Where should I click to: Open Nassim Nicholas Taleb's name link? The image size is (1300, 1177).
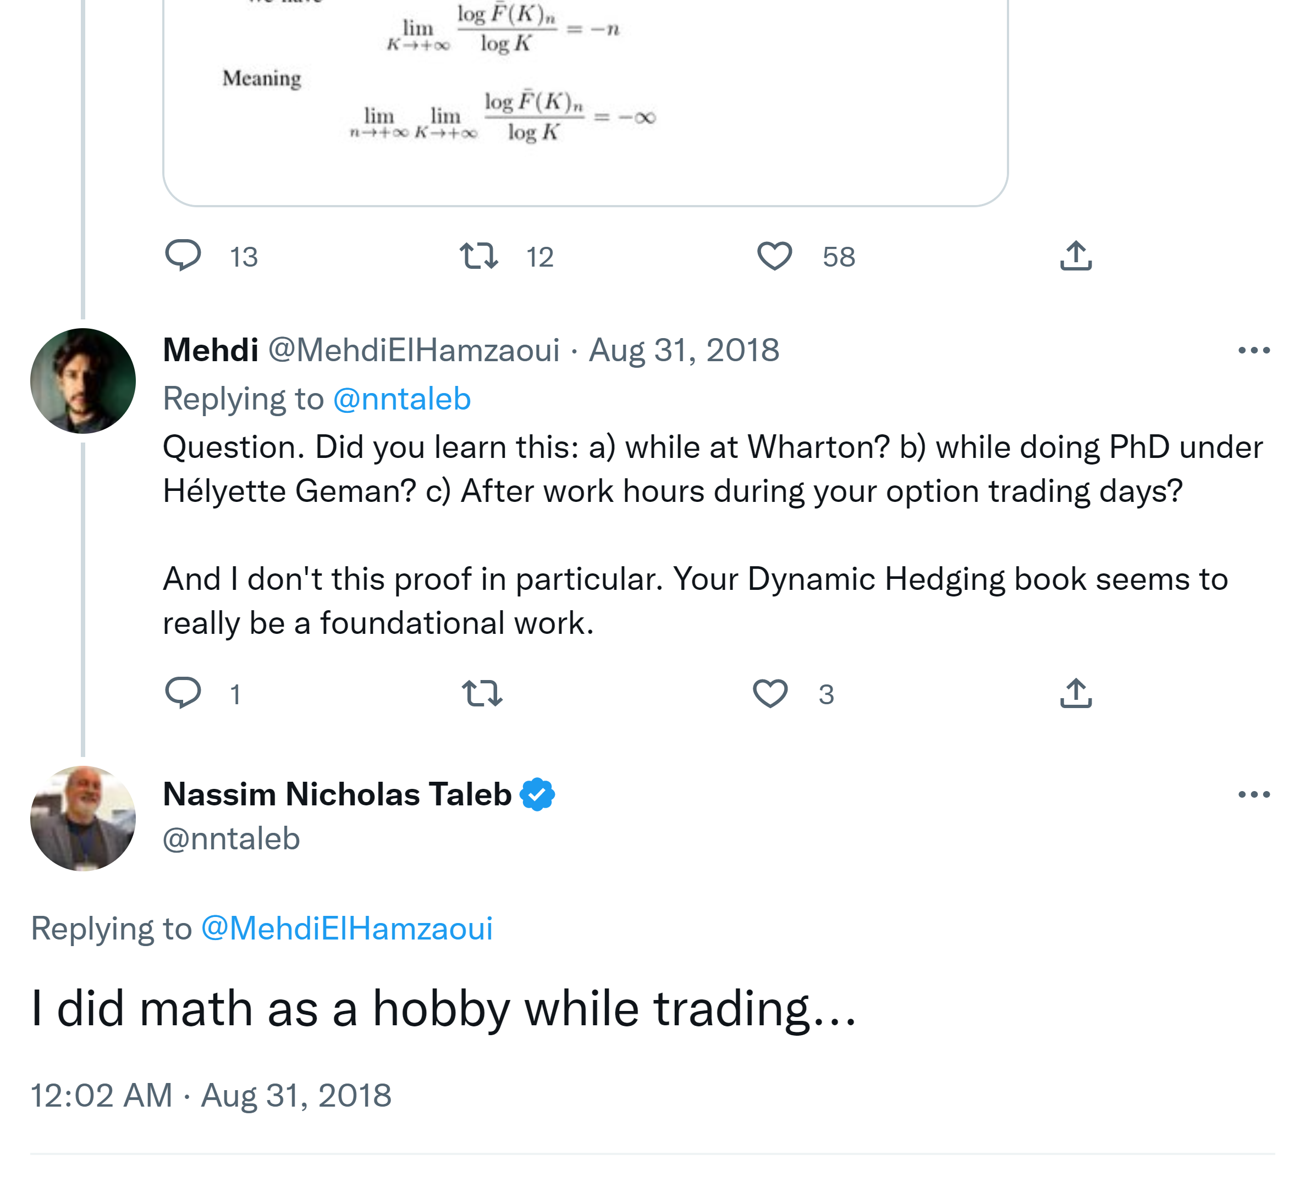click(x=337, y=795)
